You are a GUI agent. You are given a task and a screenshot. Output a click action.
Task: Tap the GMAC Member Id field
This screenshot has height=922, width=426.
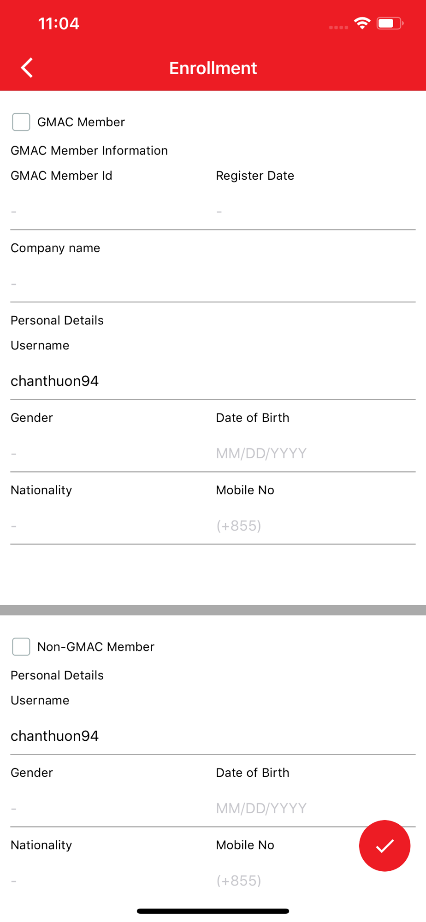coord(106,212)
